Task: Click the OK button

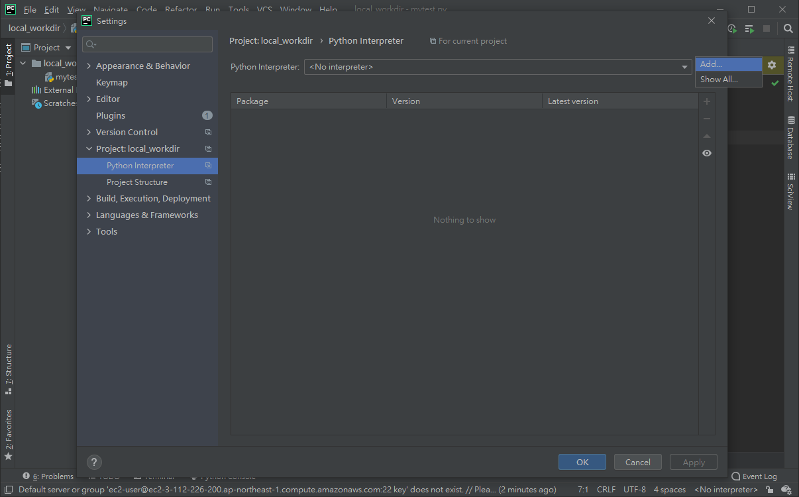Action: click(582, 462)
